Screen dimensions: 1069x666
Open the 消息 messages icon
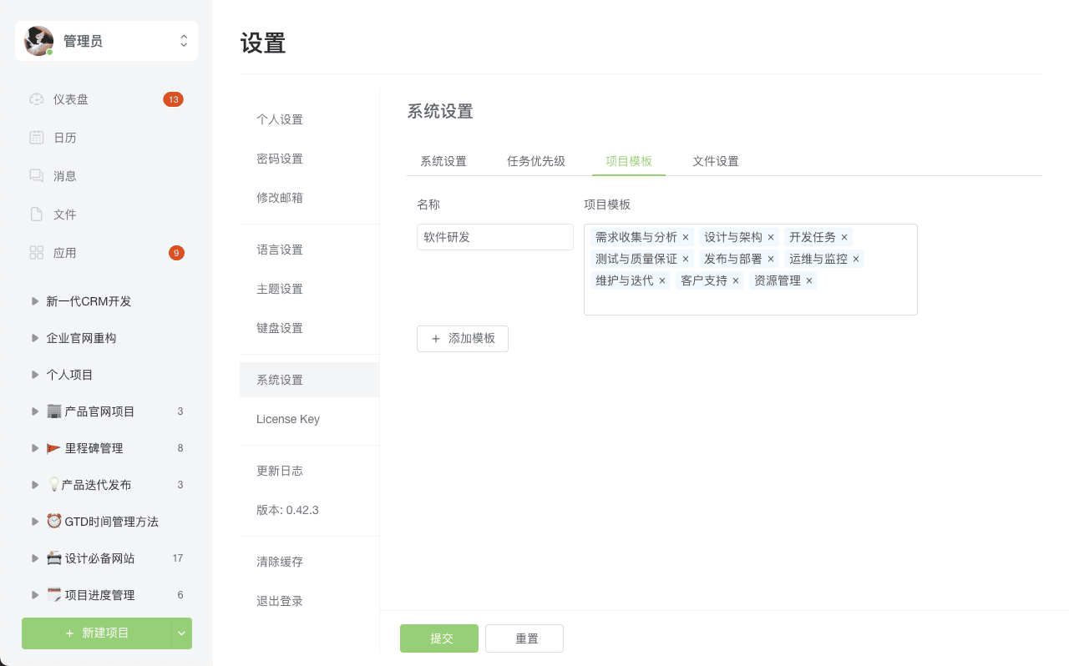click(x=36, y=175)
